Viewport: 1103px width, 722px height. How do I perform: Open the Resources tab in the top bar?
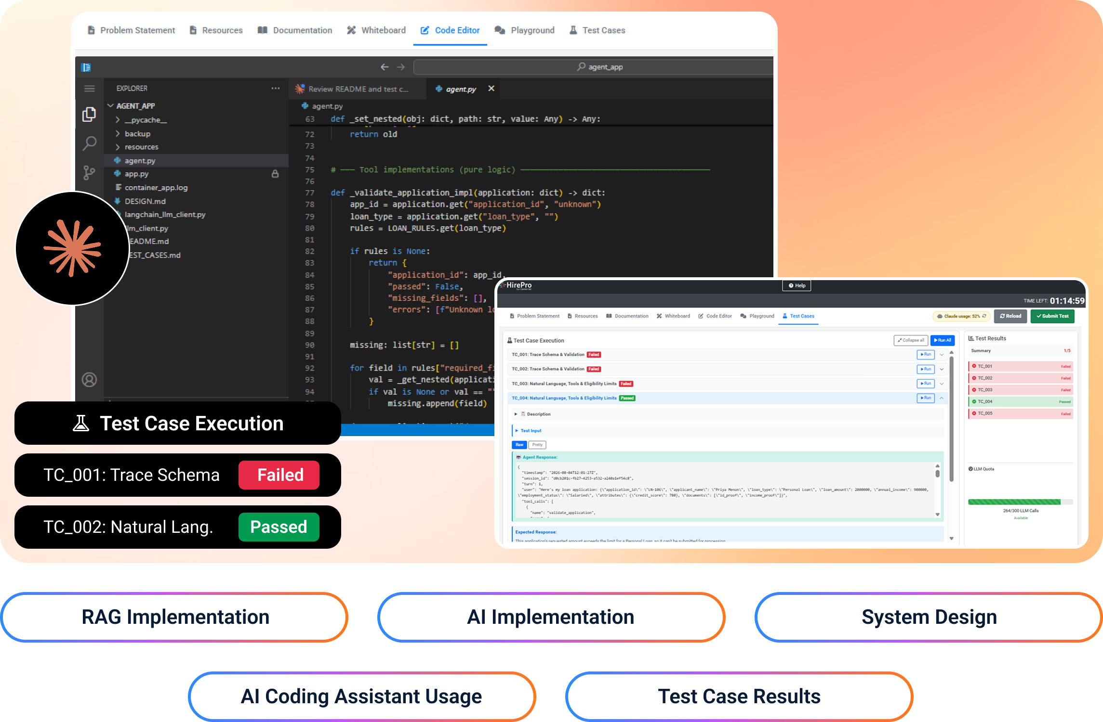tap(216, 30)
